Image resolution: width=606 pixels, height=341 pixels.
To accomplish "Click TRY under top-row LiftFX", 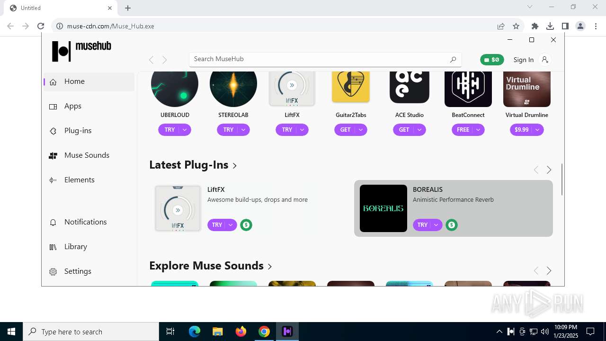I will (286, 130).
